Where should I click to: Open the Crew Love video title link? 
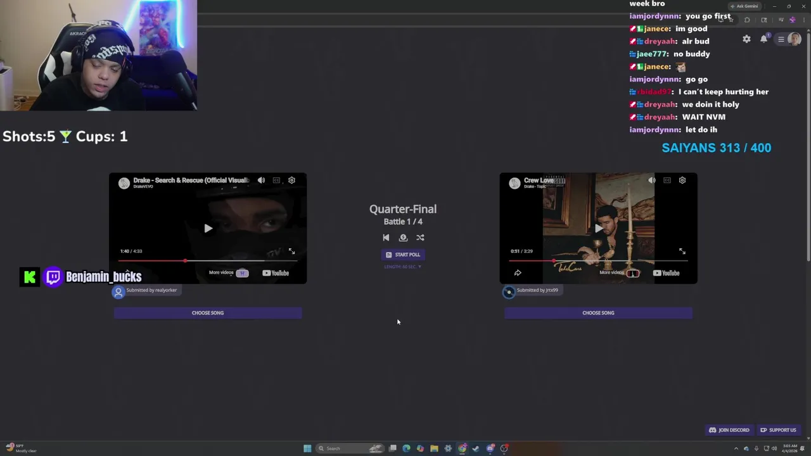pyautogui.click(x=539, y=180)
